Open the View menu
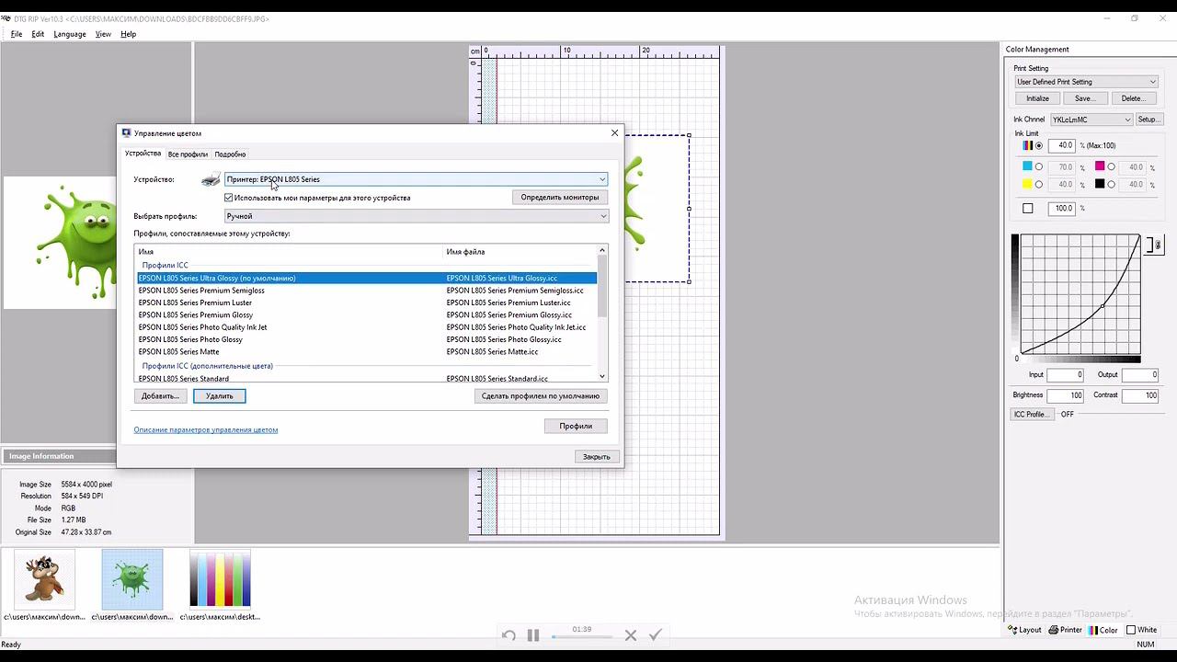 (103, 34)
